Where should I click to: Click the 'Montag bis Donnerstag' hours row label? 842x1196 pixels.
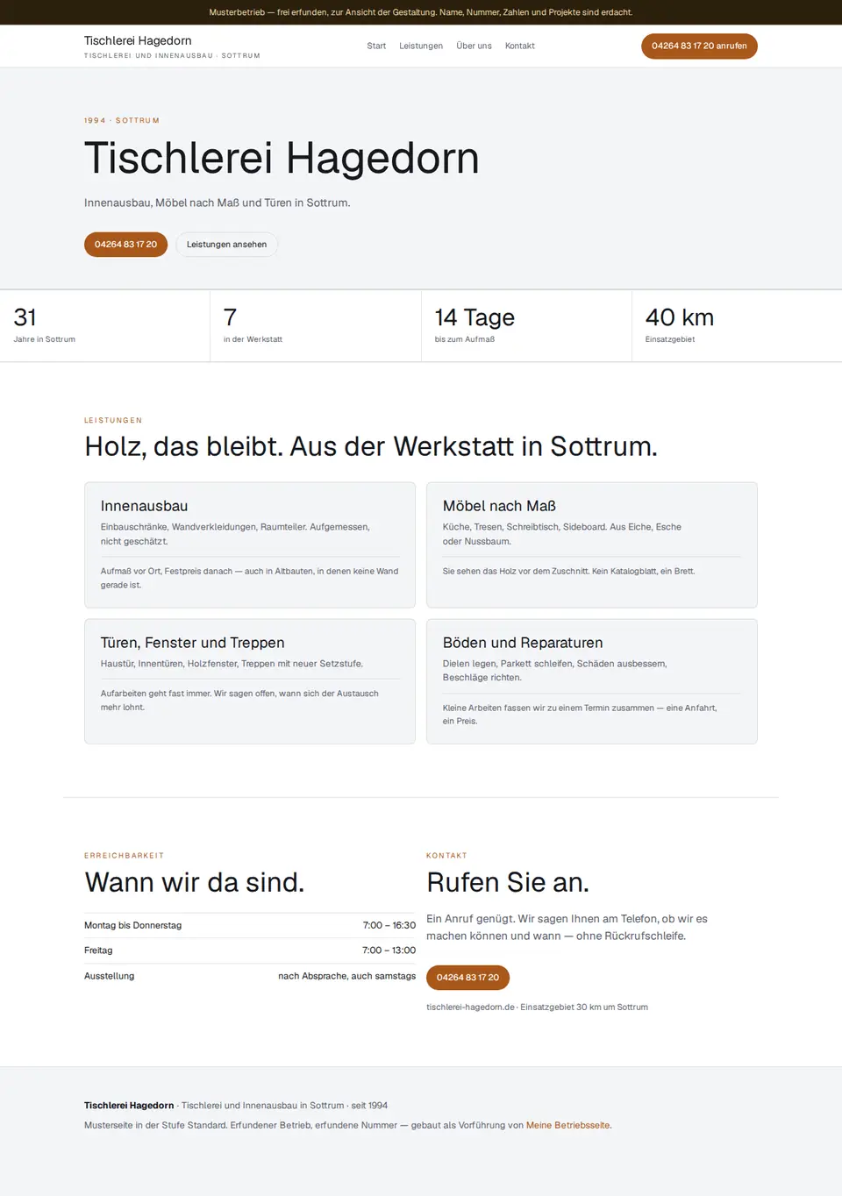click(x=132, y=926)
